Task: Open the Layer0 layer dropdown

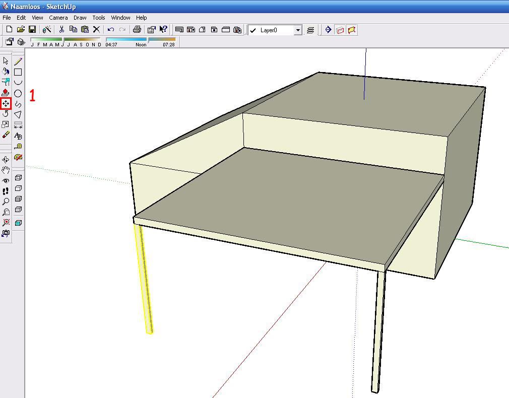Action: (298, 30)
